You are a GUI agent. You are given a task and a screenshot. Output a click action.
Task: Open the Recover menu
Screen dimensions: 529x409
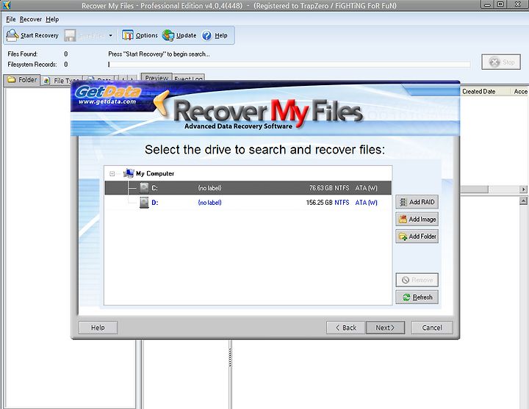tap(30, 19)
